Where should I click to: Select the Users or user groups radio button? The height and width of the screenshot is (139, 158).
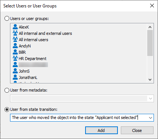(x=7, y=19)
